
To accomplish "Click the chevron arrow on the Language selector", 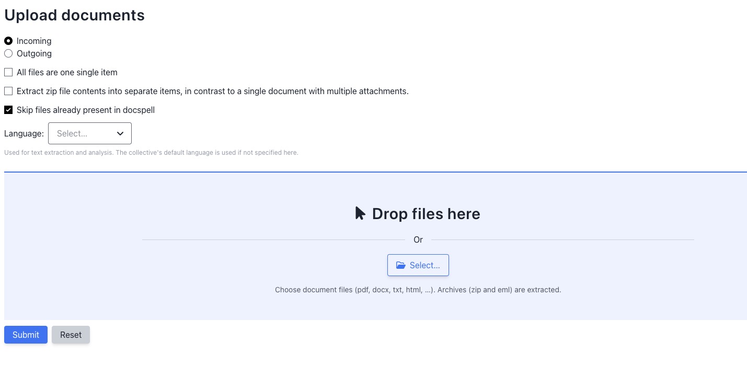I will tap(120, 133).
